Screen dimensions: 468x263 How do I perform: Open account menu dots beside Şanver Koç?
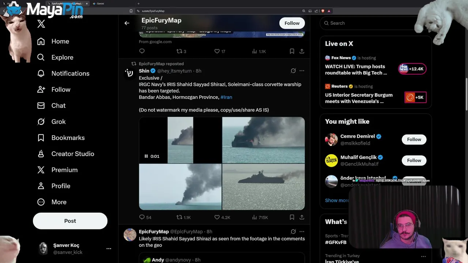coord(109,249)
